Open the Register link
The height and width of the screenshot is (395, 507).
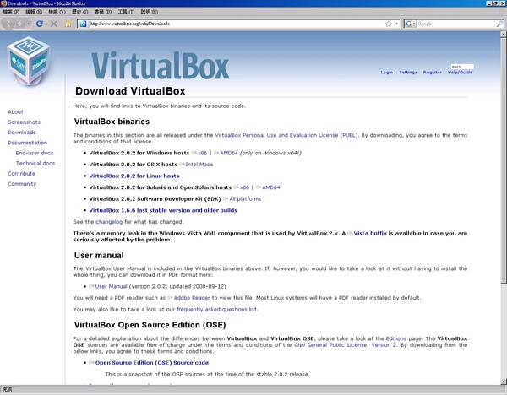[433, 73]
